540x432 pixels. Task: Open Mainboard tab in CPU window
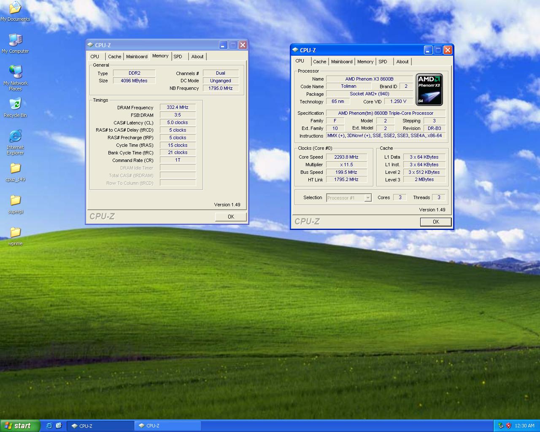point(342,62)
